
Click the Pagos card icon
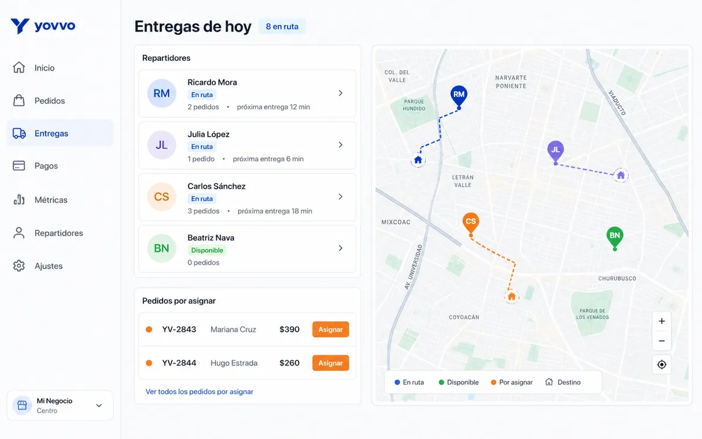click(x=19, y=166)
